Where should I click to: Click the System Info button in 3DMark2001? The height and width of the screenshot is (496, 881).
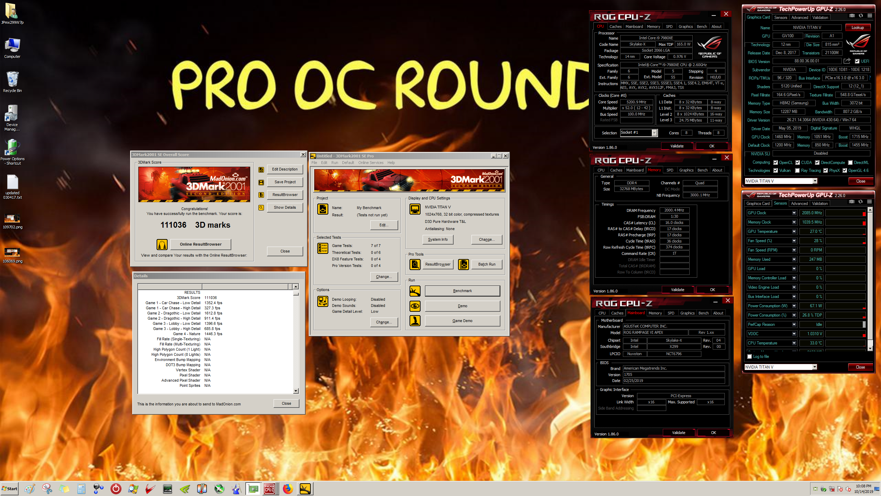[x=438, y=239]
